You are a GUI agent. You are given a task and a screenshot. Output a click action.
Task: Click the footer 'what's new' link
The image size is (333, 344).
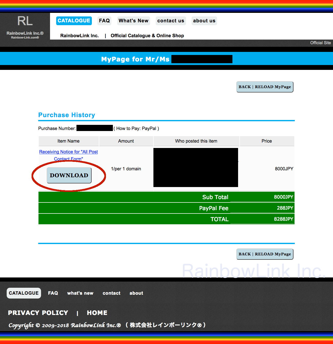tap(80, 293)
